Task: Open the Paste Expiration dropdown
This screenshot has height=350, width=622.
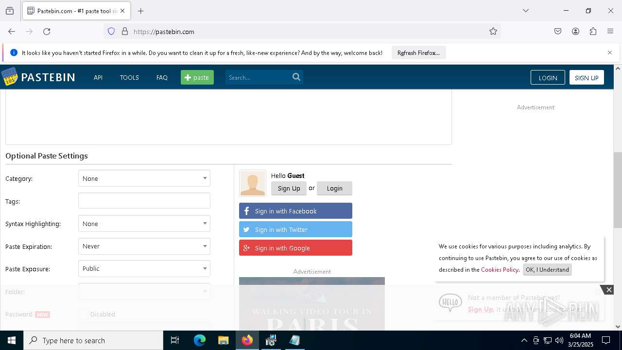Action: point(144,246)
